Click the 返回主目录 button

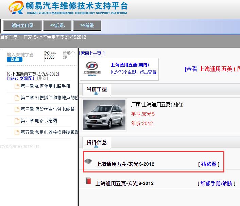(22, 26)
